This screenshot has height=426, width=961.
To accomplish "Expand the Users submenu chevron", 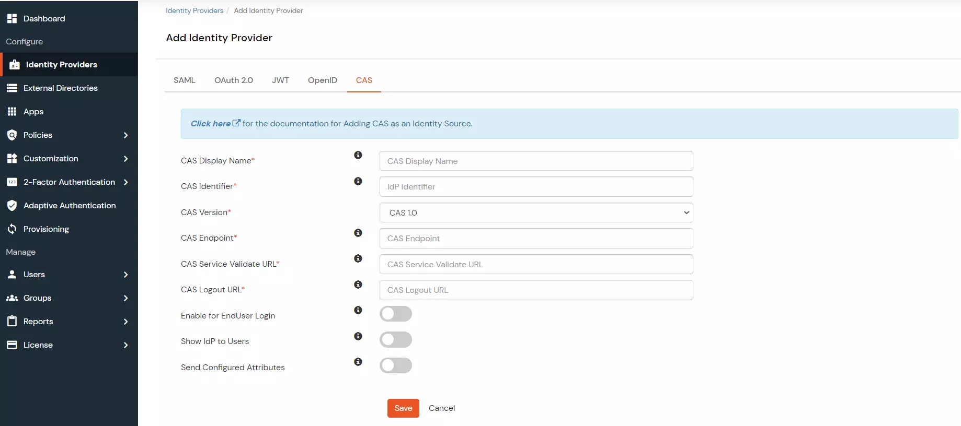I will [125, 275].
